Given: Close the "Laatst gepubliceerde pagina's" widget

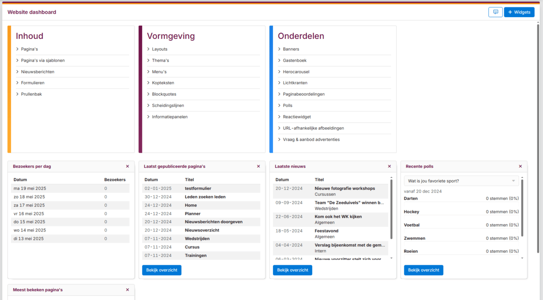Looking at the screenshot, I should pyautogui.click(x=259, y=166).
